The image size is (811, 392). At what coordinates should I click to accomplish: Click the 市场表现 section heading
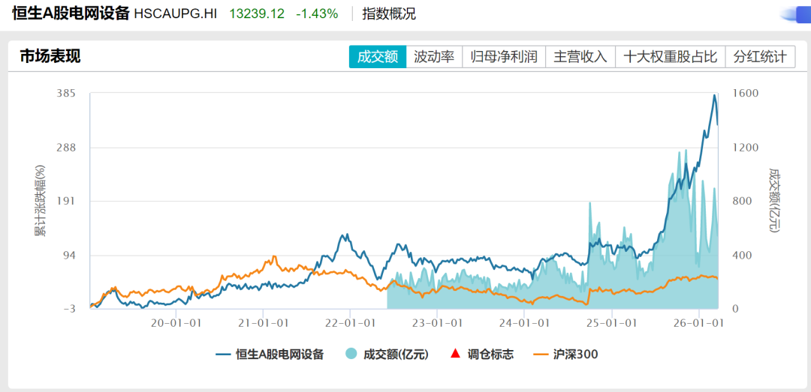50,56
